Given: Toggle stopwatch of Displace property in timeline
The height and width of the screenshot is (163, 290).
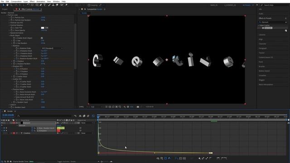Looking at the screenshot, I should tap(32, 130).
